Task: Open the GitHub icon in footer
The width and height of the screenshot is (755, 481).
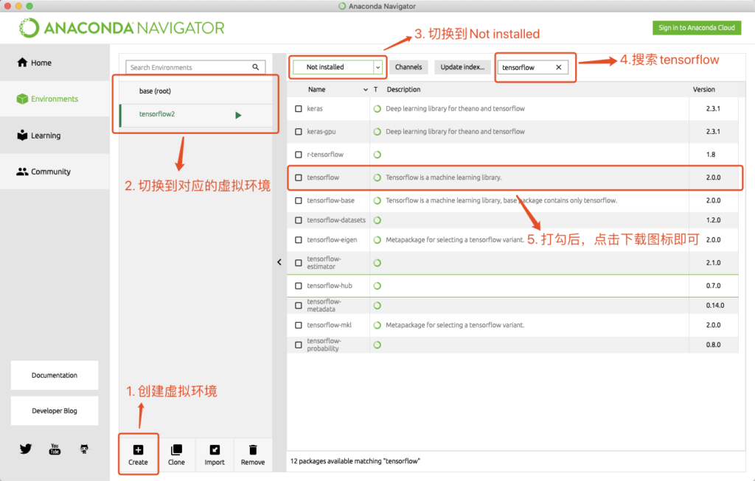Action: [84, 448]
